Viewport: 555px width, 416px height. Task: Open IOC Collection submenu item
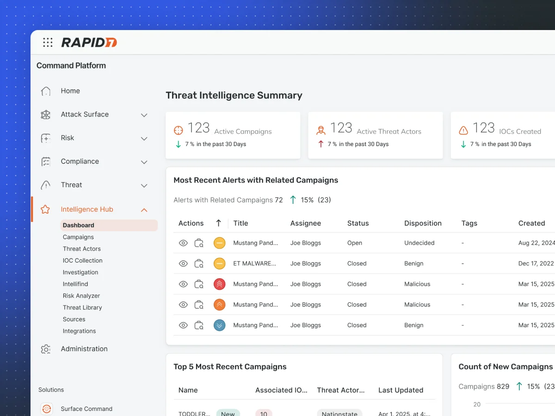click(83, 261)
